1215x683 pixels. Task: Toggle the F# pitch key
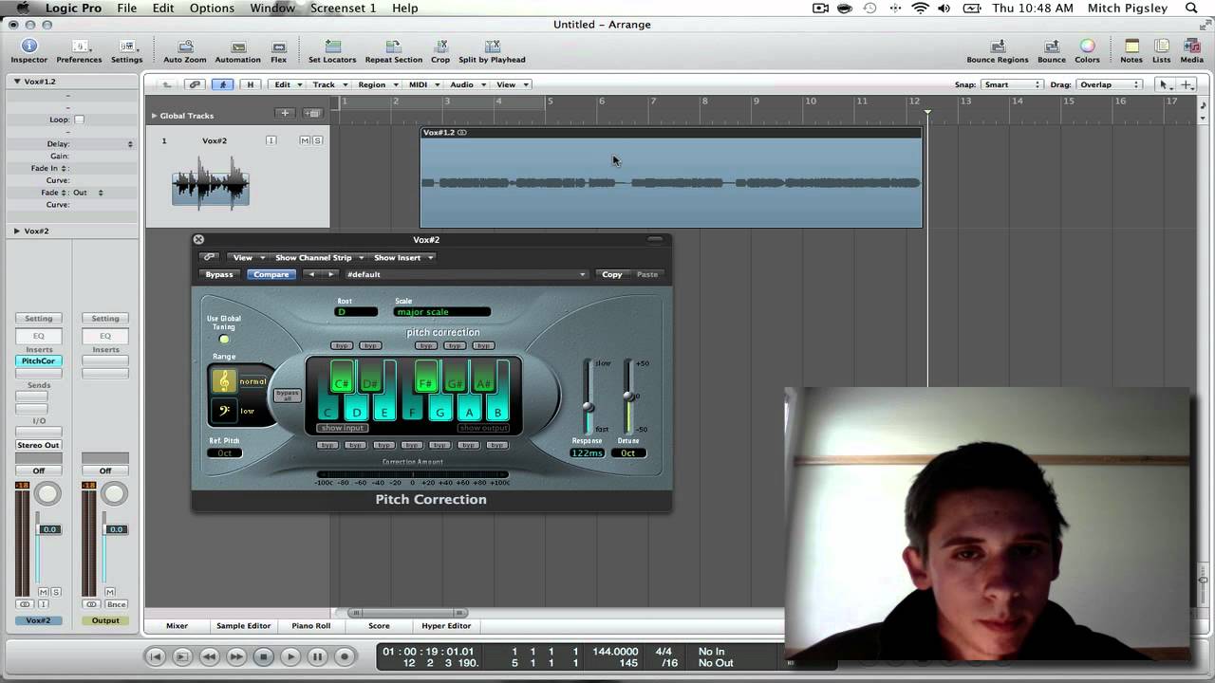[x=426, y=378]
